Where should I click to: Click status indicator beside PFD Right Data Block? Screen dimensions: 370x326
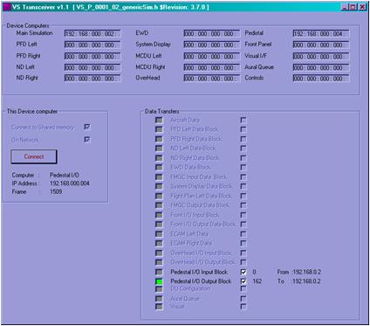click(x=159, y=139)
